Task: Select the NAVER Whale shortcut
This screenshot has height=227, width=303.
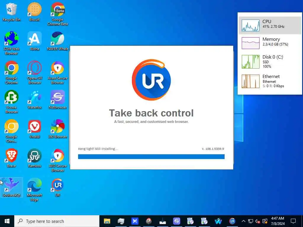Action: pos(58,41)
